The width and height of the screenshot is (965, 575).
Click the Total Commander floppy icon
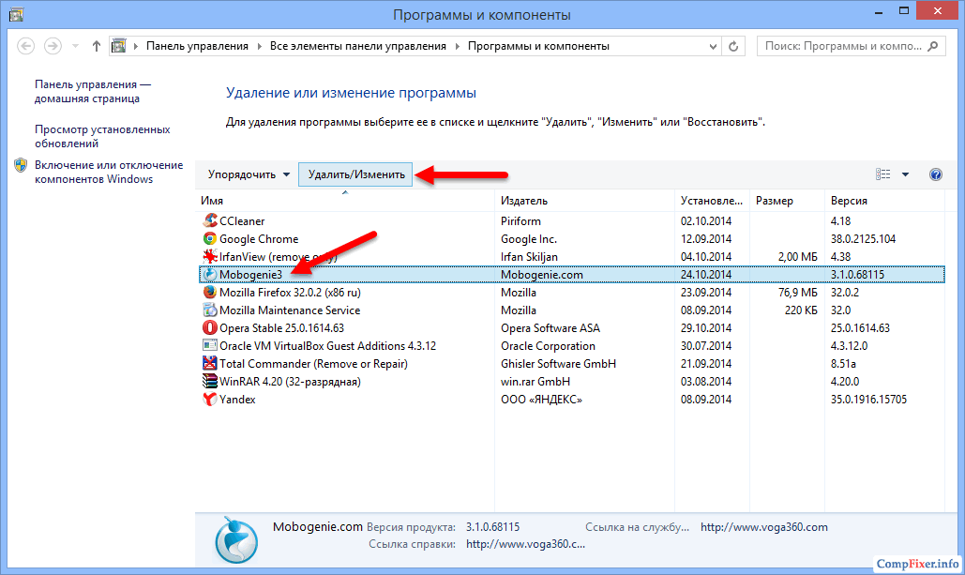pos(210,364)
